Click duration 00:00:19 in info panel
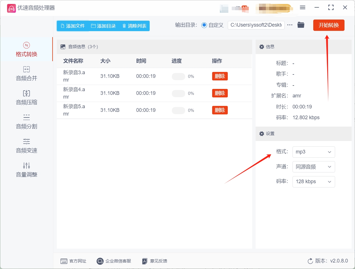This screenshot has height=269, width=355. (302, 107)
